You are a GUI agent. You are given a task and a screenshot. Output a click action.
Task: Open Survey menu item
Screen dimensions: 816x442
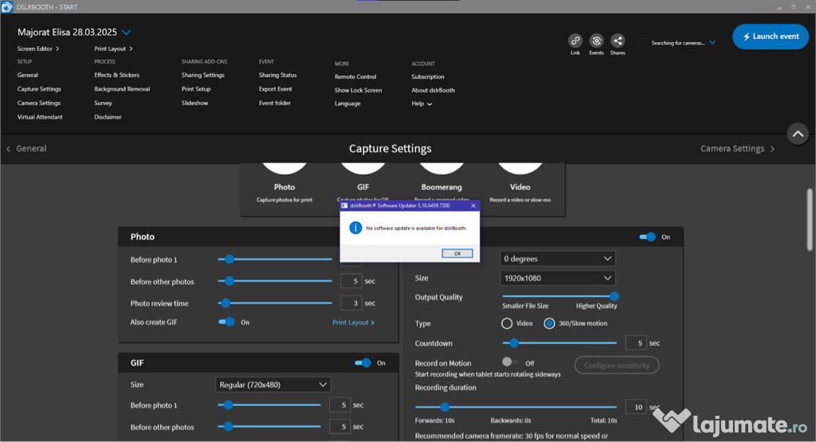pos(103,103)
